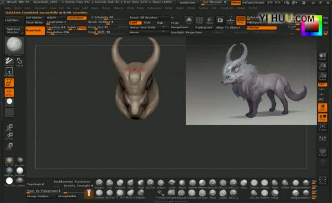The image size is (332, 203).
Task: Open the alpha Brush dot swatch
Action: [x=9, y=102]
